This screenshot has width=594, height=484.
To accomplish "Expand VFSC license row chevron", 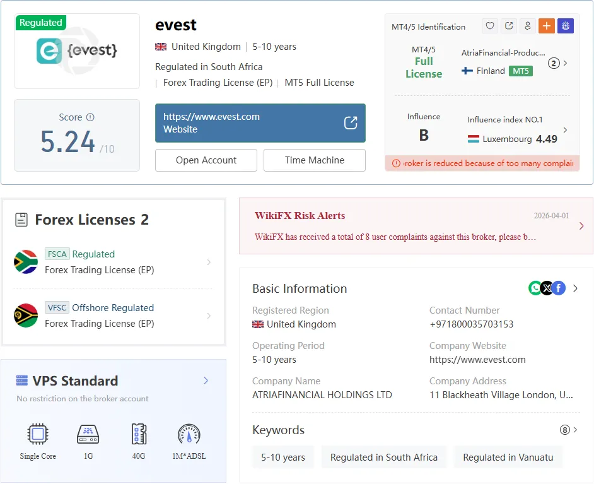I will [209, 316].
